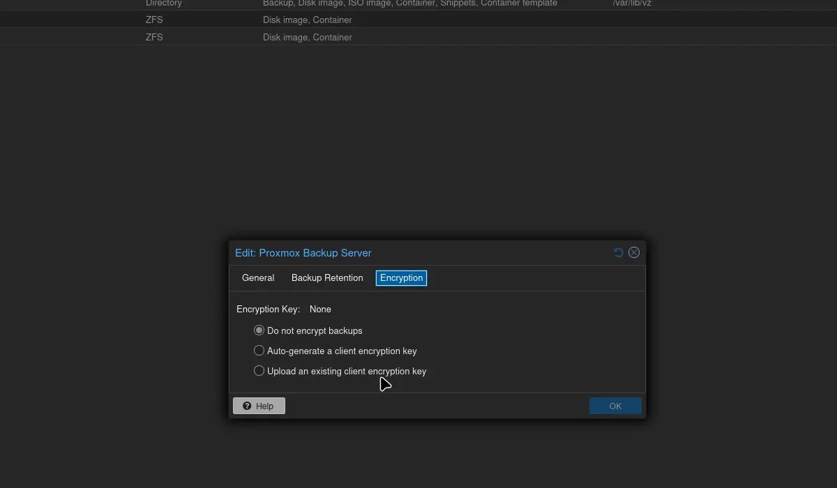Image resolution: width=837 pixels, height=488 pixels.
Task: Revert dialog changes with the reset icon
Action: coord(618,252)
